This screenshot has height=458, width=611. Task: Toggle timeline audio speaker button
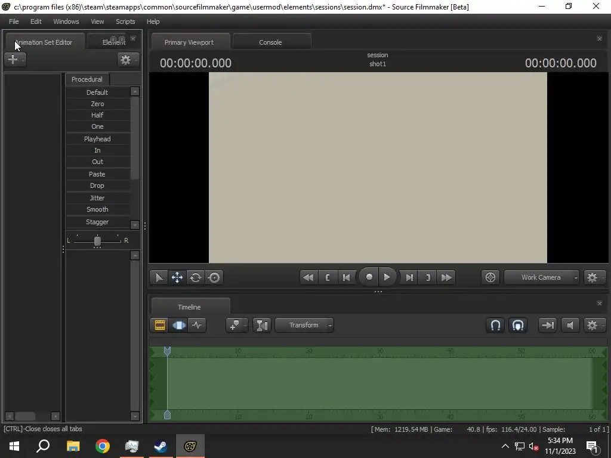570,325
